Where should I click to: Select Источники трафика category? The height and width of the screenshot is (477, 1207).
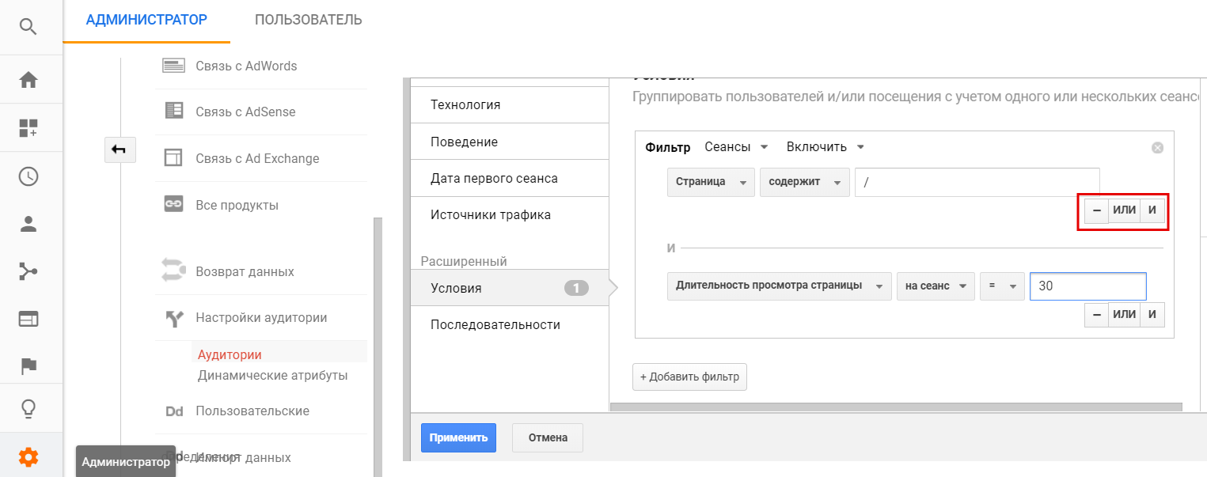coord(510,214)
